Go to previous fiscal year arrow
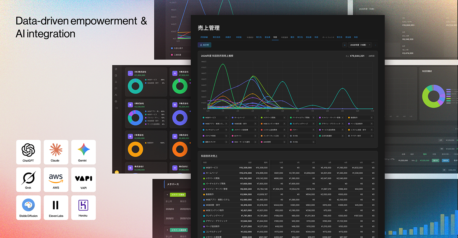This screenshot has width=458, height=238. [x=345, y=45]
